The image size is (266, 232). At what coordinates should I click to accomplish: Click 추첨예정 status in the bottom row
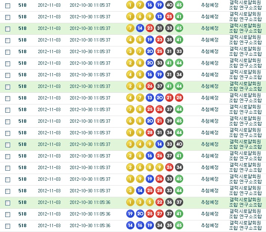pyautogui.click(x=209, y=226)
